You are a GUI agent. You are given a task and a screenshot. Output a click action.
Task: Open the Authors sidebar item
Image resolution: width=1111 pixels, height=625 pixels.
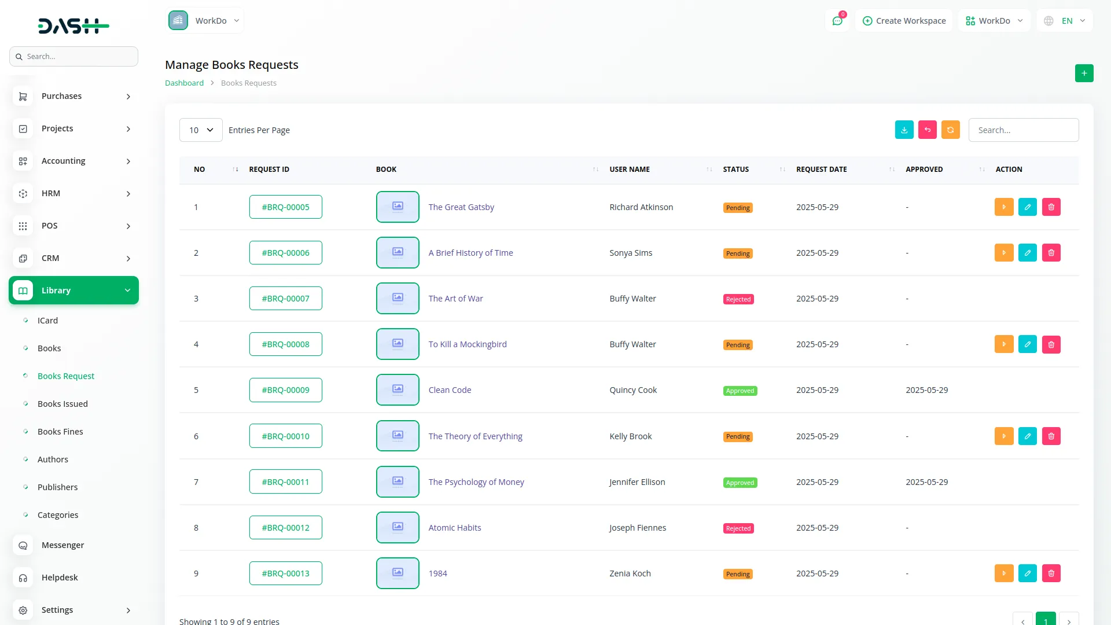pyautogui.click(x=53, y=459)
